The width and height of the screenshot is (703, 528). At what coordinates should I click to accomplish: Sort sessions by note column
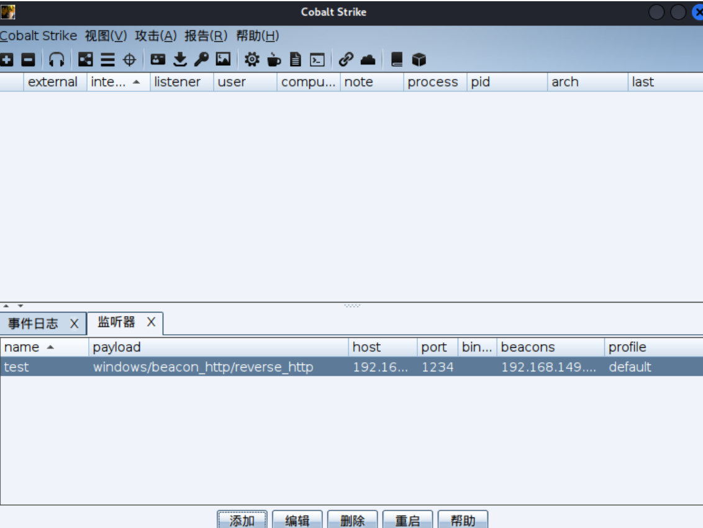371,82
